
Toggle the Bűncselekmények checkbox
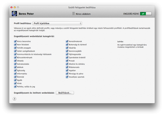(x=15, y=58)
